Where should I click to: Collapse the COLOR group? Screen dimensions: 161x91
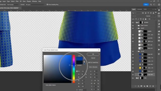click(137, 51)
